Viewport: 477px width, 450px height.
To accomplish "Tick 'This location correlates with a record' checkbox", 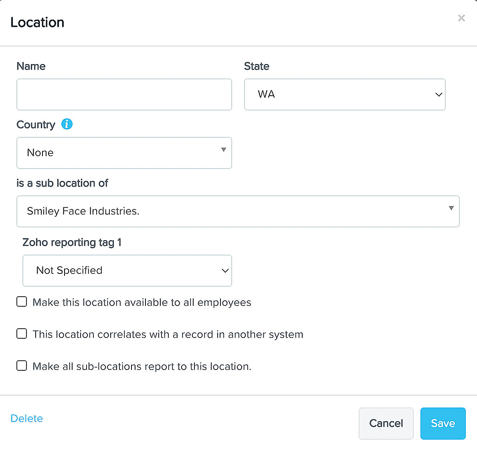I will coord(22,333).
